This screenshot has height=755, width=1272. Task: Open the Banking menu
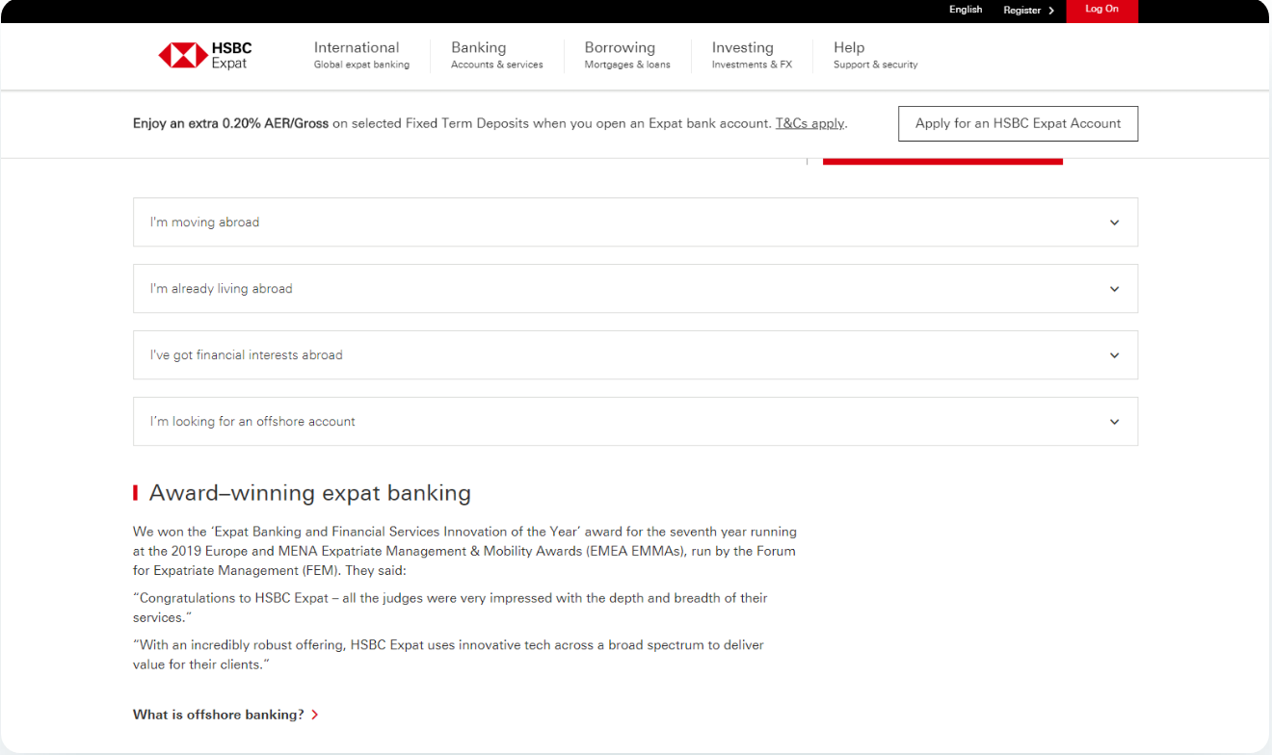point(496,55)
